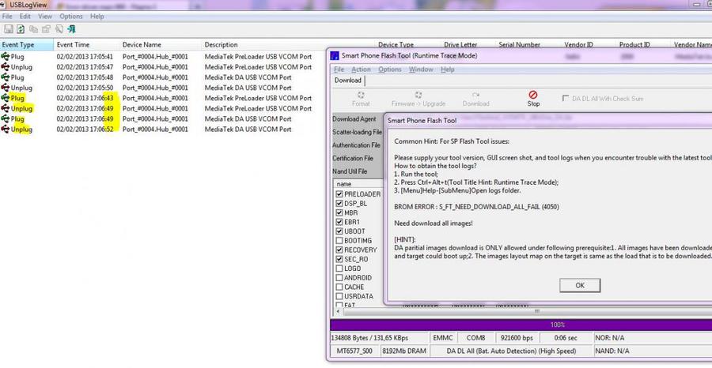Click the Unplug icon of the 17:05:50 event

point(5,88)
